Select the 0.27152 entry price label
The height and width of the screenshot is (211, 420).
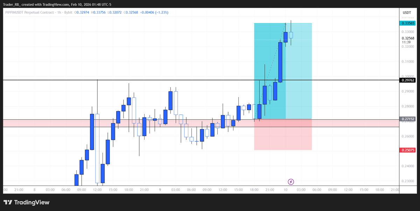pyautogui.click(x=407, y=119)
